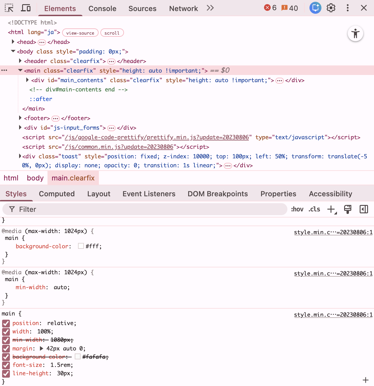
Task: Expand the head element triangle
Action: coord(13,42)
